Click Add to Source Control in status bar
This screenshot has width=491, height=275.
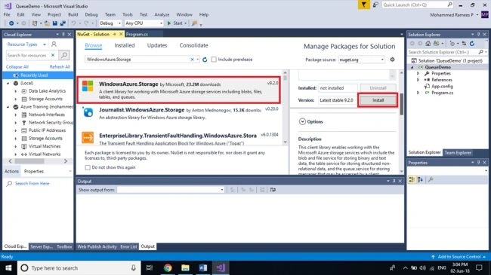[x=459, y=257]
